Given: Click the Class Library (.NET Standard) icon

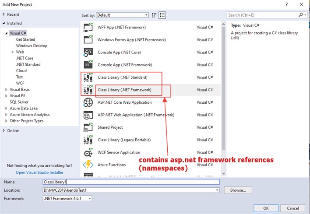Looking at the screenshot, I should [88, 77].
